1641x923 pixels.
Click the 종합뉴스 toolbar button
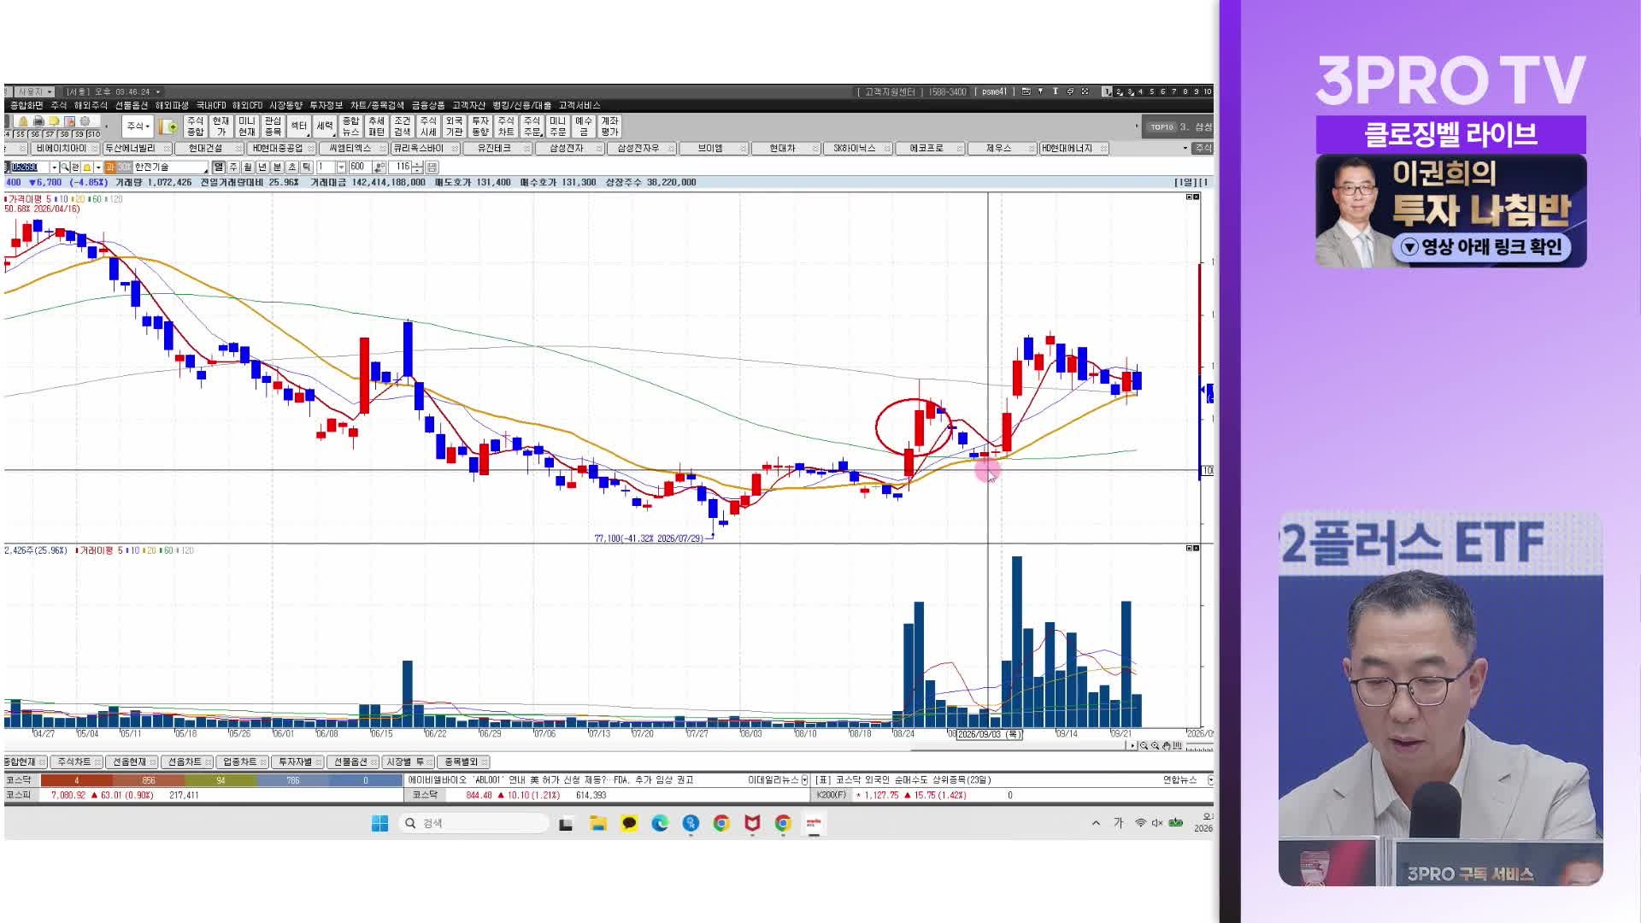(350, 126)
